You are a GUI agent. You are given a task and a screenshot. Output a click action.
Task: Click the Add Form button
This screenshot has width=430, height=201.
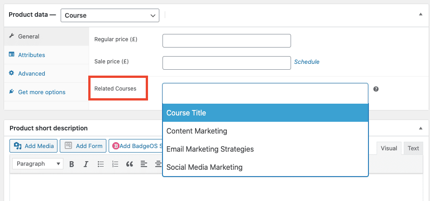tap(83, 146)
